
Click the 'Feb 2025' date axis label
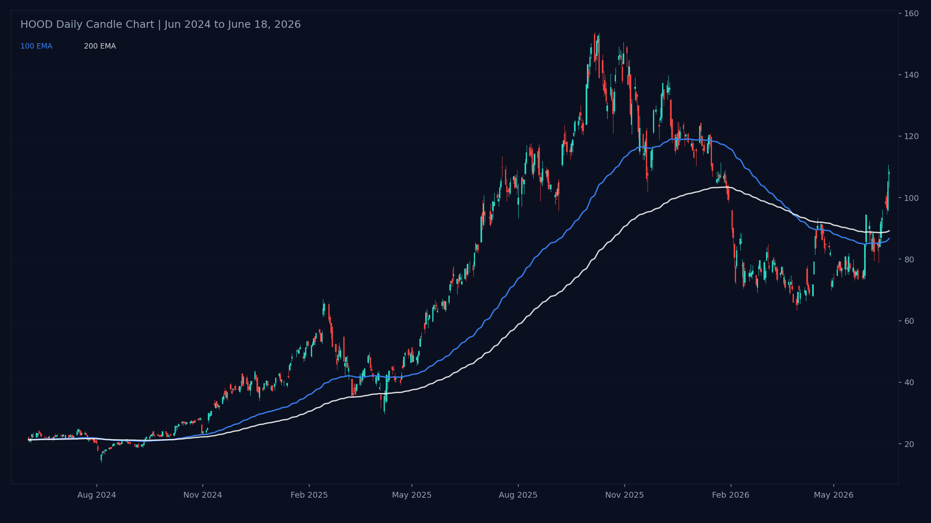309,495
